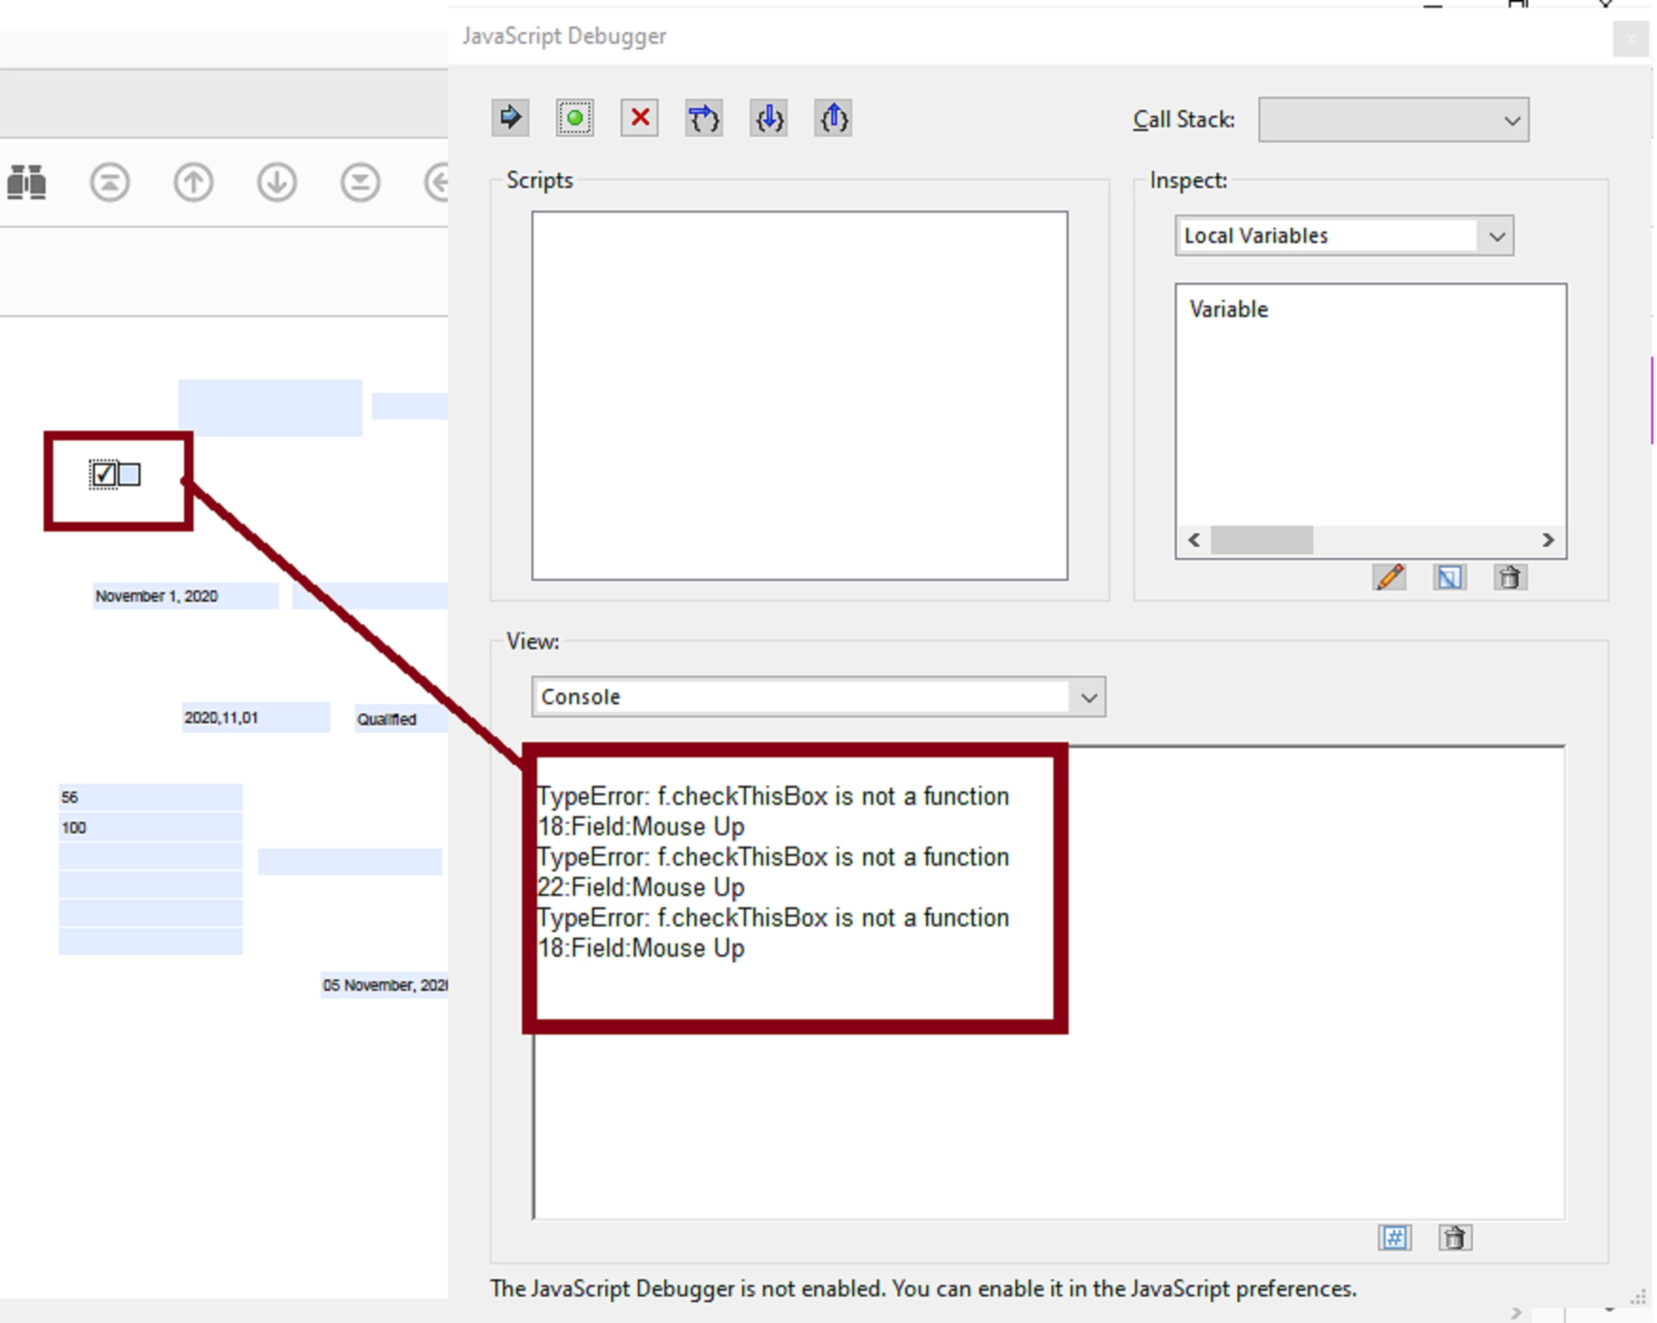Click the pencil Edit variable icon
This screenshot has width=1657, height=1323.
(1389, 578)
